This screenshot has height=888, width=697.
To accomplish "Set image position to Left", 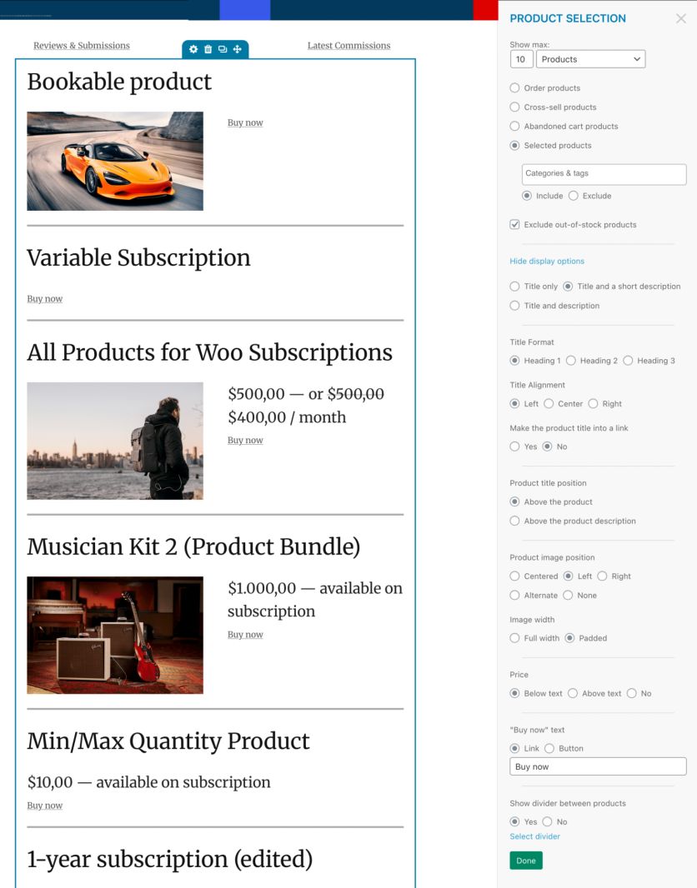I will pos(568,576).
